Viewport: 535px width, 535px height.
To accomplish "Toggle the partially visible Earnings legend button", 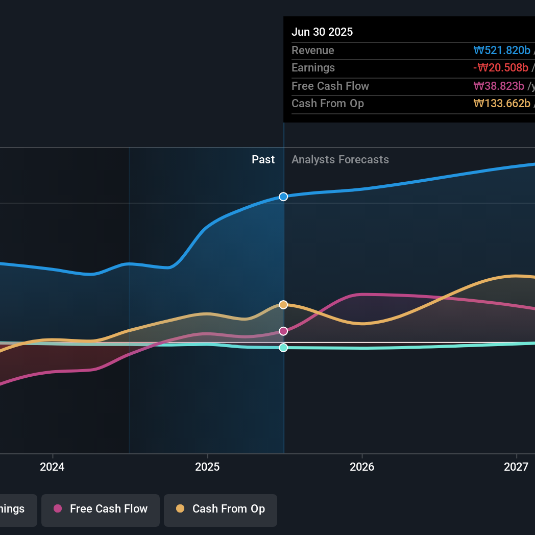I will [x=15, y=509].
